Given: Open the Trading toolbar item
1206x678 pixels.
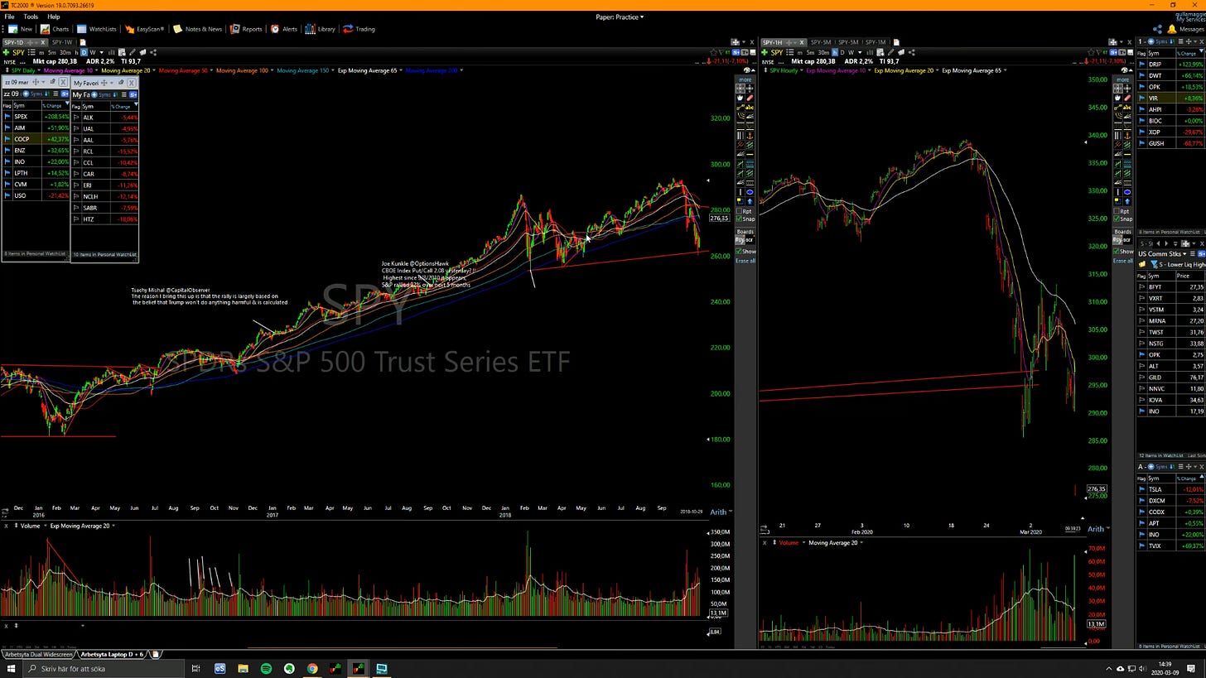Looking at the screenshot, I should coord(359,29).
